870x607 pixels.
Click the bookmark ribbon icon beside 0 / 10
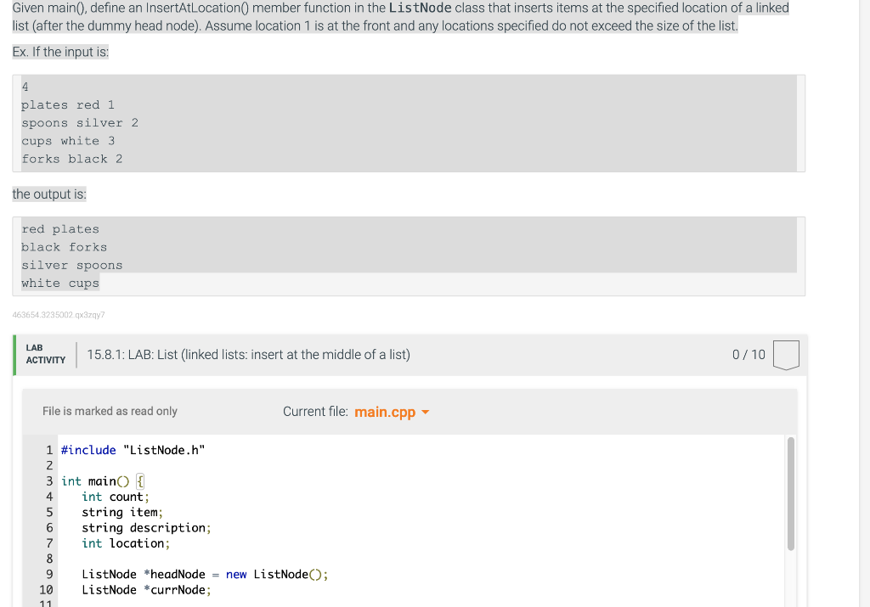pyautogui.click(x=786, y=355)
